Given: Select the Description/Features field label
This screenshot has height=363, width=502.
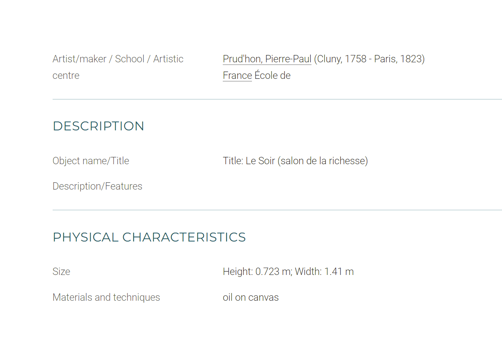Looking at the screenshot, I should coord(97,186).
